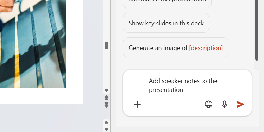
Task: Click the empty notes pane below the slide
Action: [x=50, y=125]
